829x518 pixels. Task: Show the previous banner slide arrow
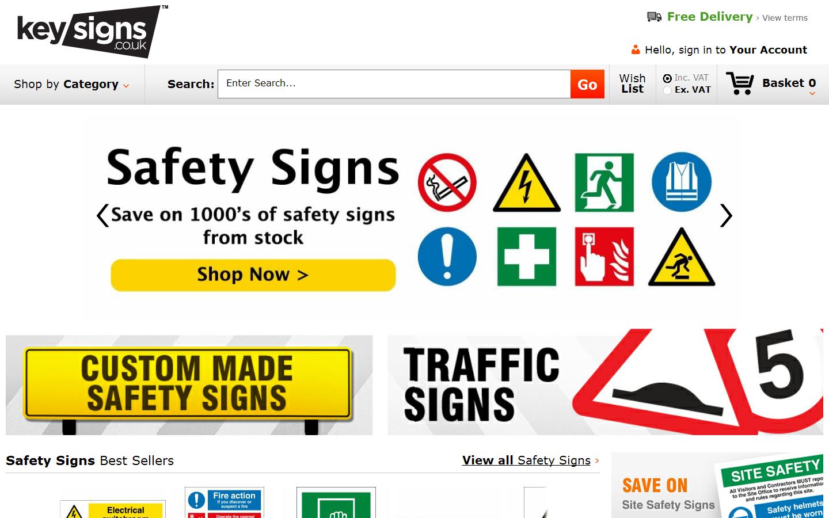pyautogui.click(x=102, y=216)
